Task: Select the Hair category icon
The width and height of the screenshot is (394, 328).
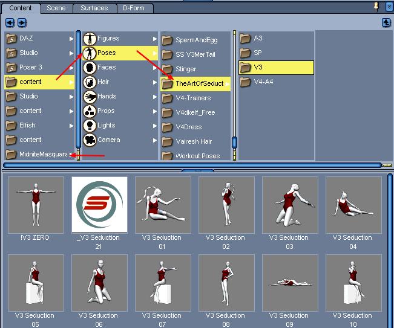Action: coord(90,82)
